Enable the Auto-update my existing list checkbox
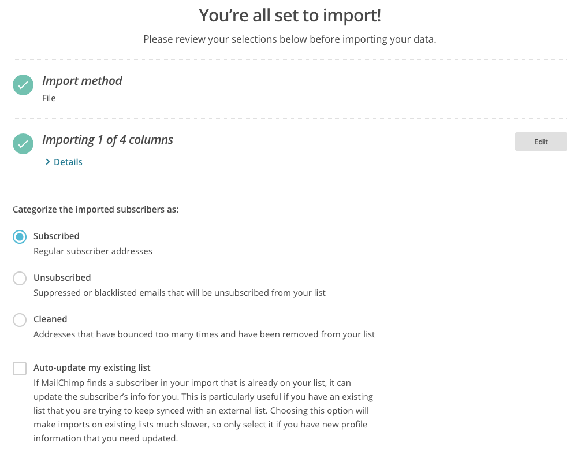585x454 pixels. (x=20, y=369)
